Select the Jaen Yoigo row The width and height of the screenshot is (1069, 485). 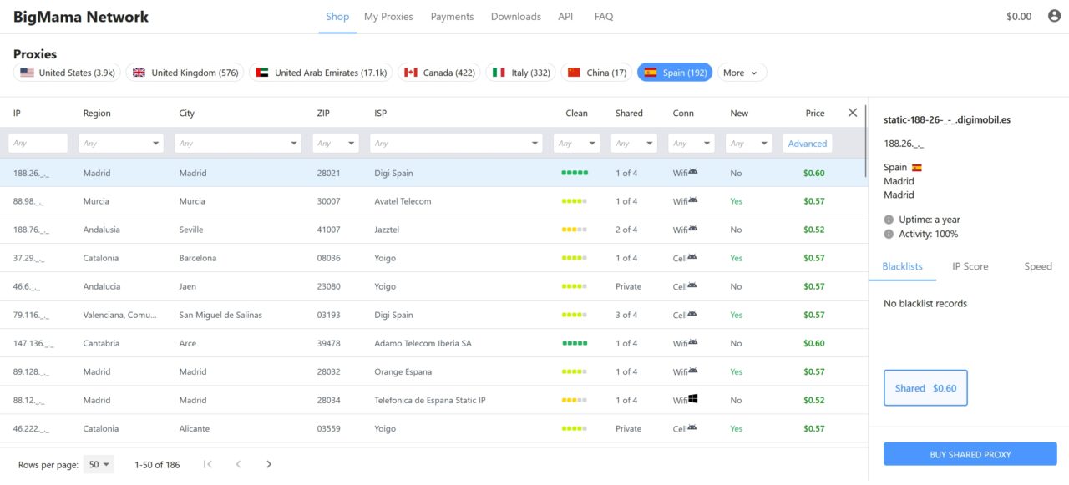[433, 286]
